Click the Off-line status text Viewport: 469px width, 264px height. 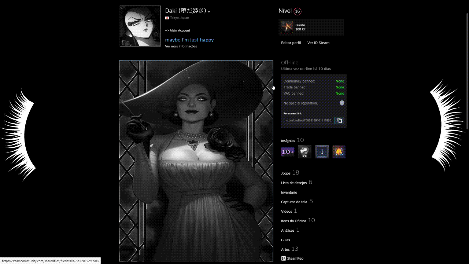pos(289,63)
